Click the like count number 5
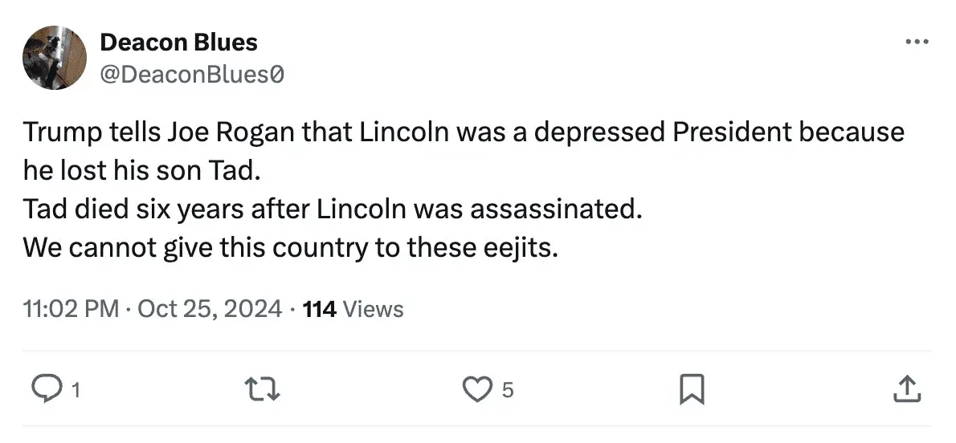Image resolution: width=956 pixels, height=443 pixels. coord(507,391)
